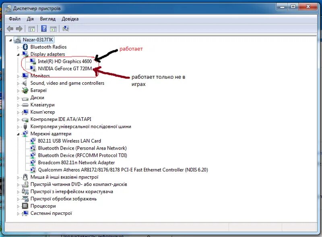Click the Forward arrow toolbar icon

pyautogui.click(x=19, y=29)
